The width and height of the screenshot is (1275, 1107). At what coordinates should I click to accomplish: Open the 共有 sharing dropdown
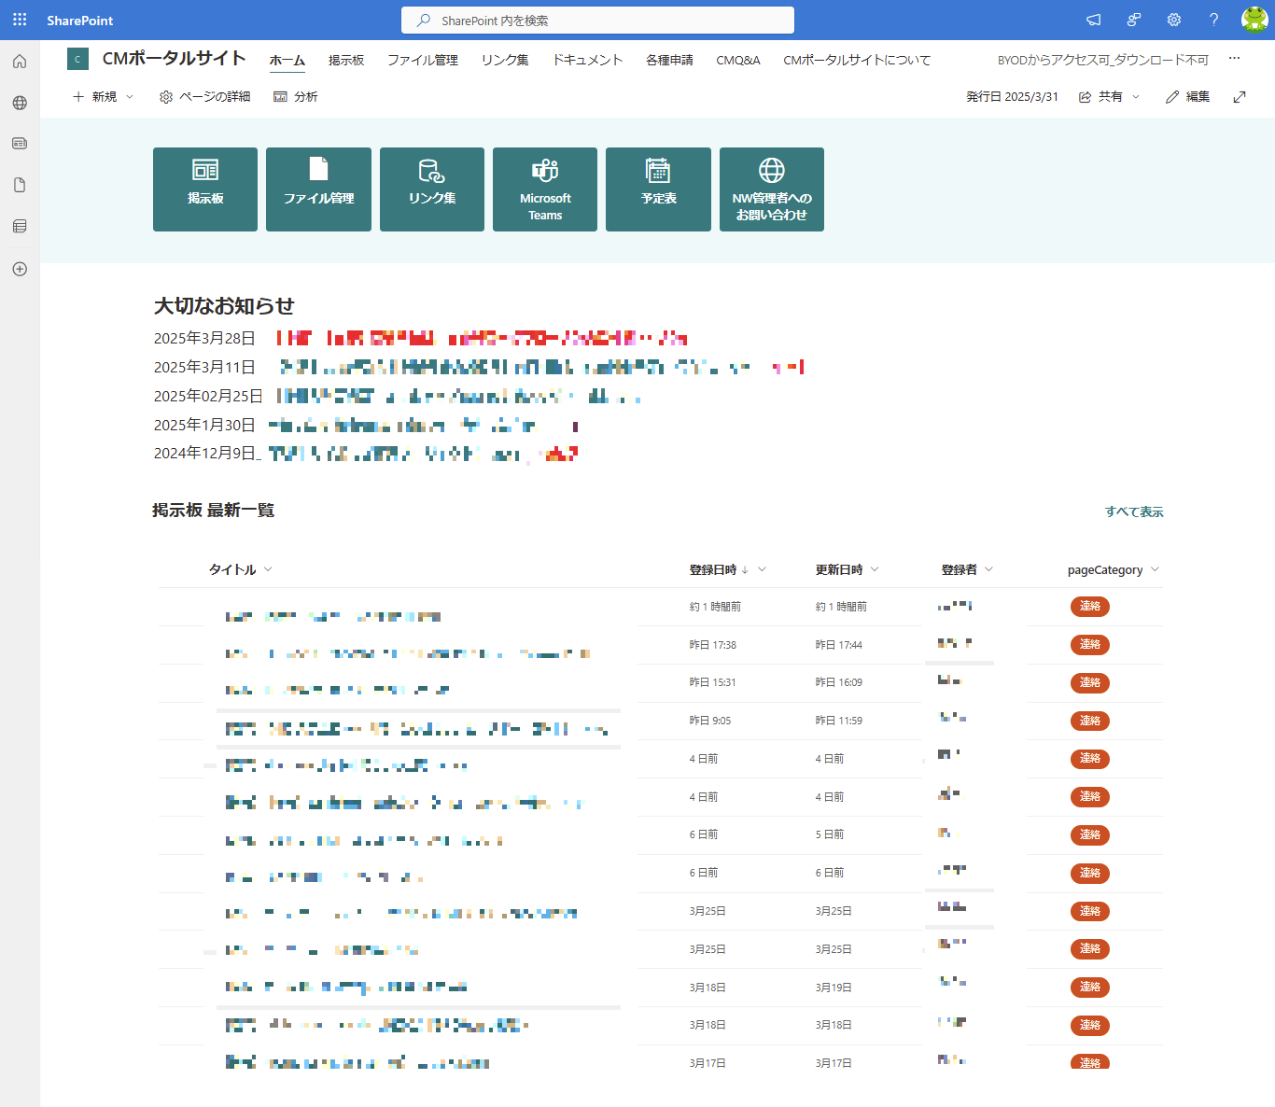coord(1109,96)
